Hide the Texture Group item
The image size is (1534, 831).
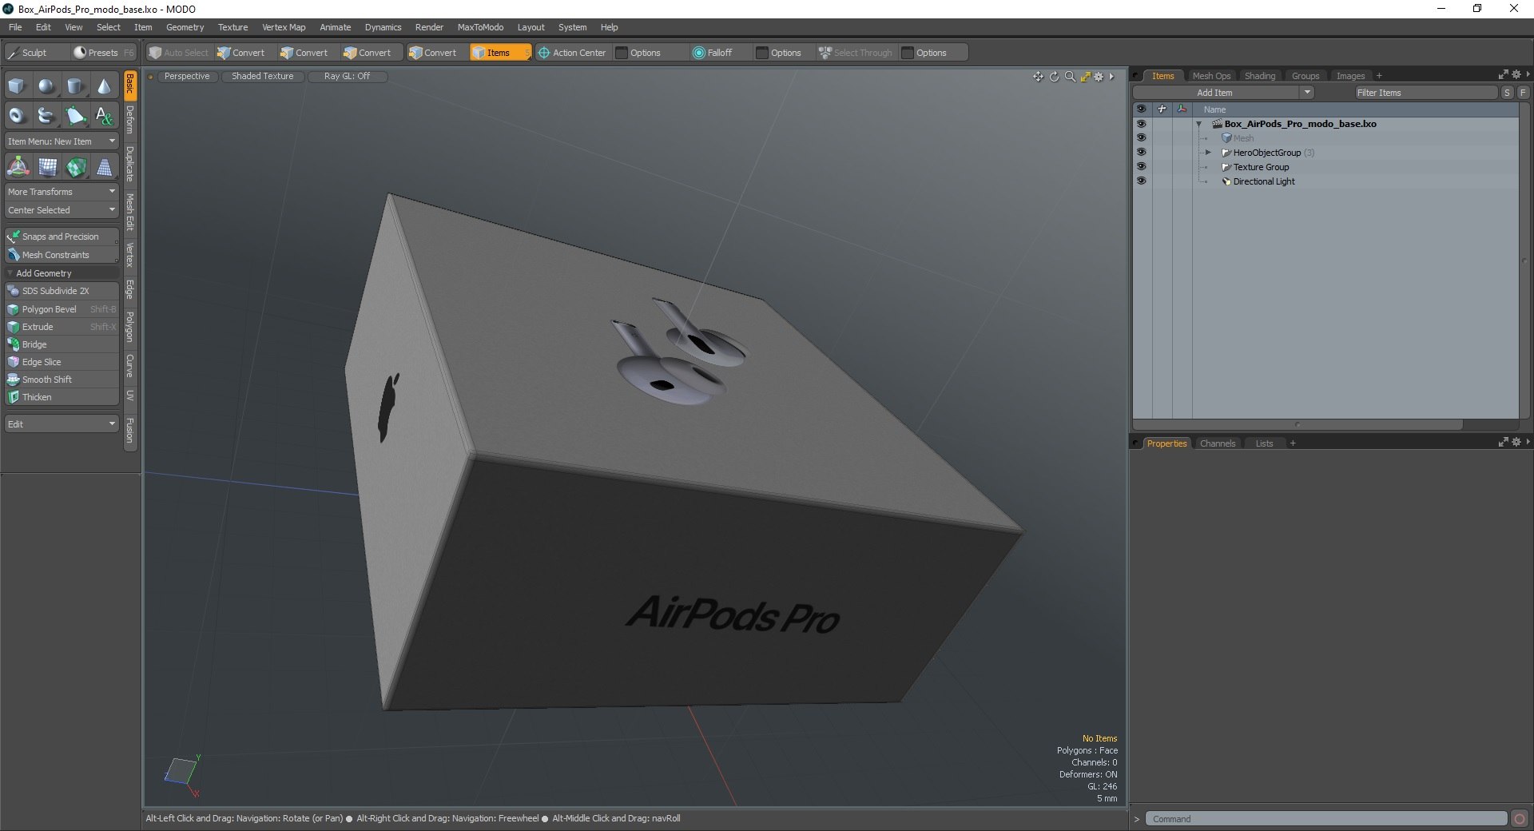coord(1141,167)
